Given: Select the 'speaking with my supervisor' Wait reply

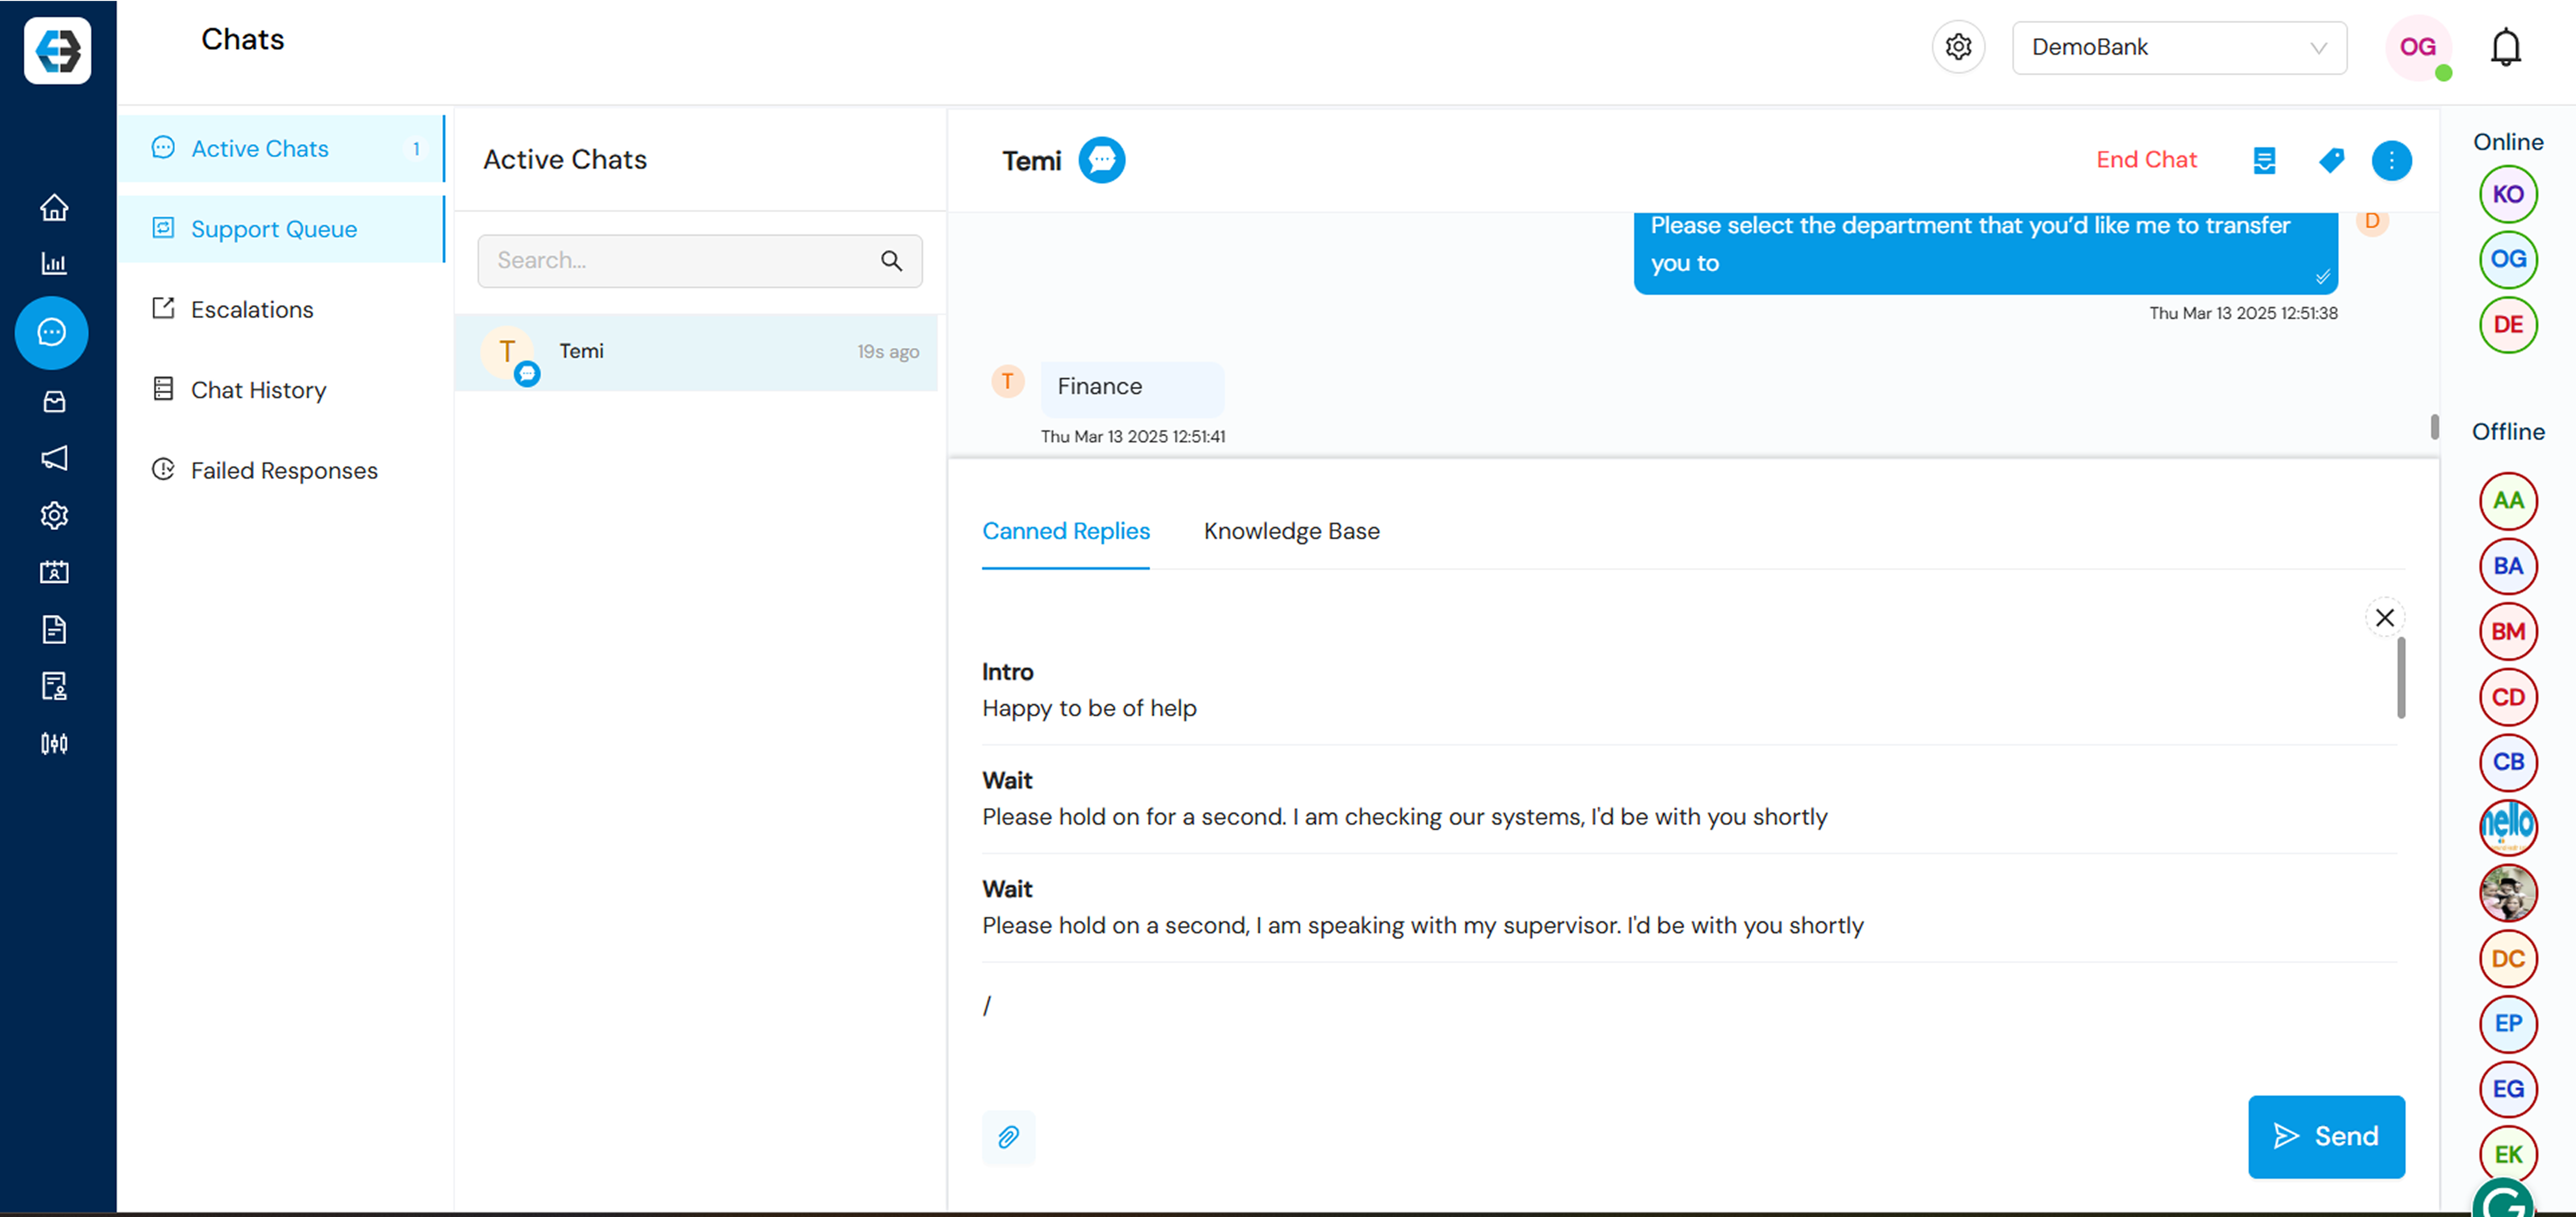Looking at the screenshot, I should coord(1690,907).
